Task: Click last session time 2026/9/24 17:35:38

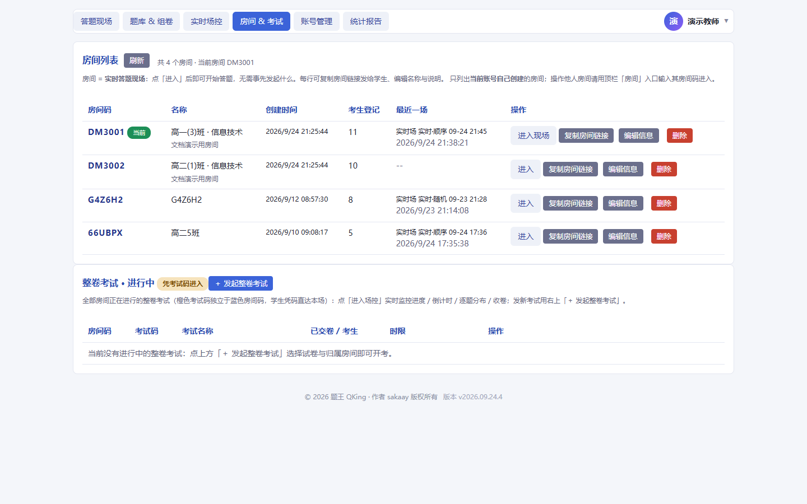Action: 433,244
